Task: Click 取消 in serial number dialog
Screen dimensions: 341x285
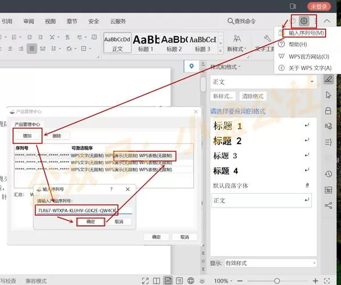Action: (x=119, y=222)
